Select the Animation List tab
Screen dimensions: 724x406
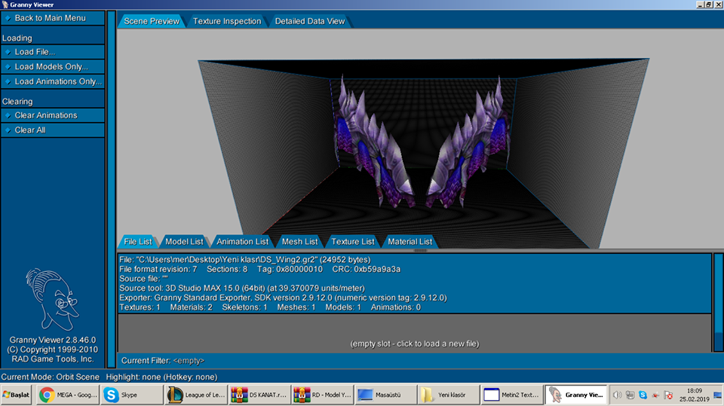[242, 241]
